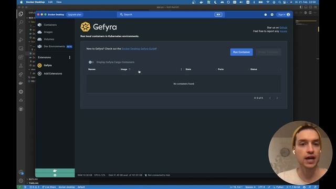336x189 pixels.
Task: Open Image column three-dot menu
Action: pyautogui.click(x=181, y=69)
